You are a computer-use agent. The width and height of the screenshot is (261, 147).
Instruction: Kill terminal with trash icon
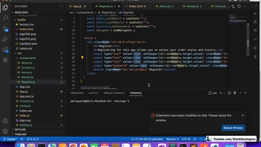tap(235, 93)
